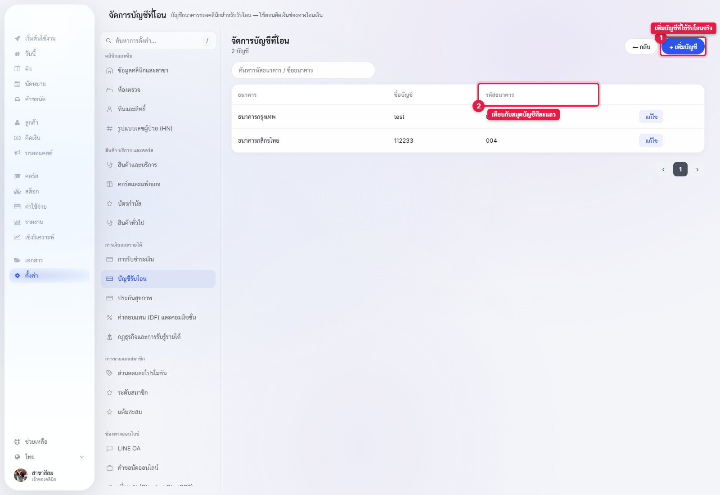Open การรับชำระเงิน settings
The width and height of the screenshot is (720, 495).
point(158,260)
